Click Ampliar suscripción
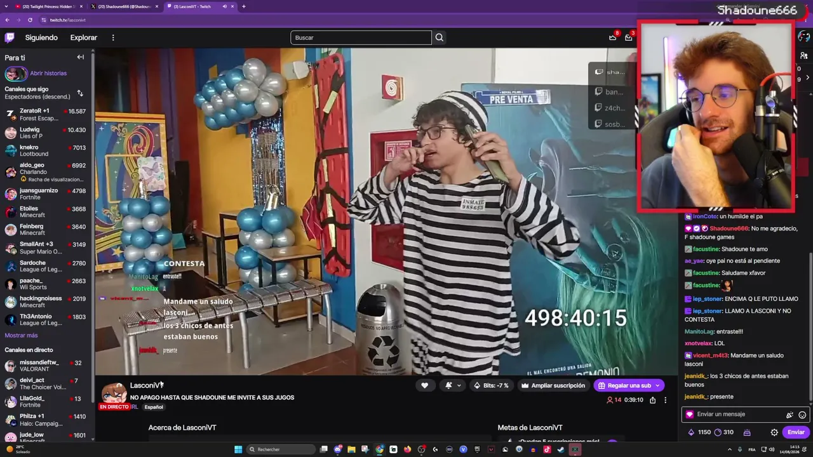 coord(553,385)
